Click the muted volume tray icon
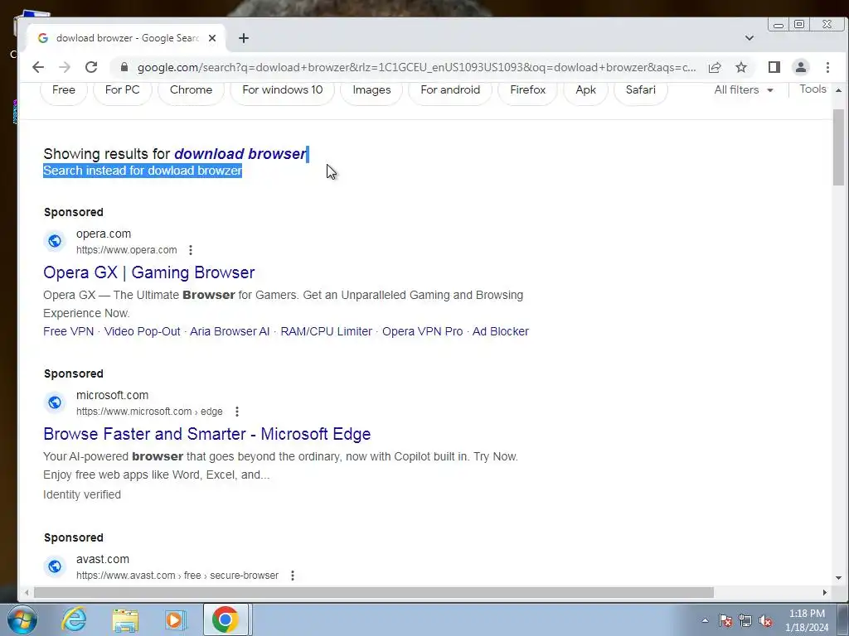The height and width of the screenshot is (636, 849). click(x=765, y=620)
